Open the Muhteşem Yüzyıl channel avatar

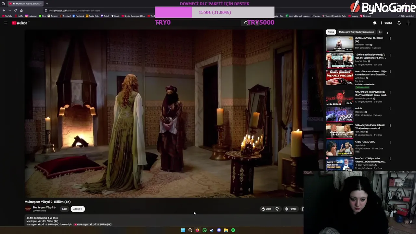pos(28,209)
